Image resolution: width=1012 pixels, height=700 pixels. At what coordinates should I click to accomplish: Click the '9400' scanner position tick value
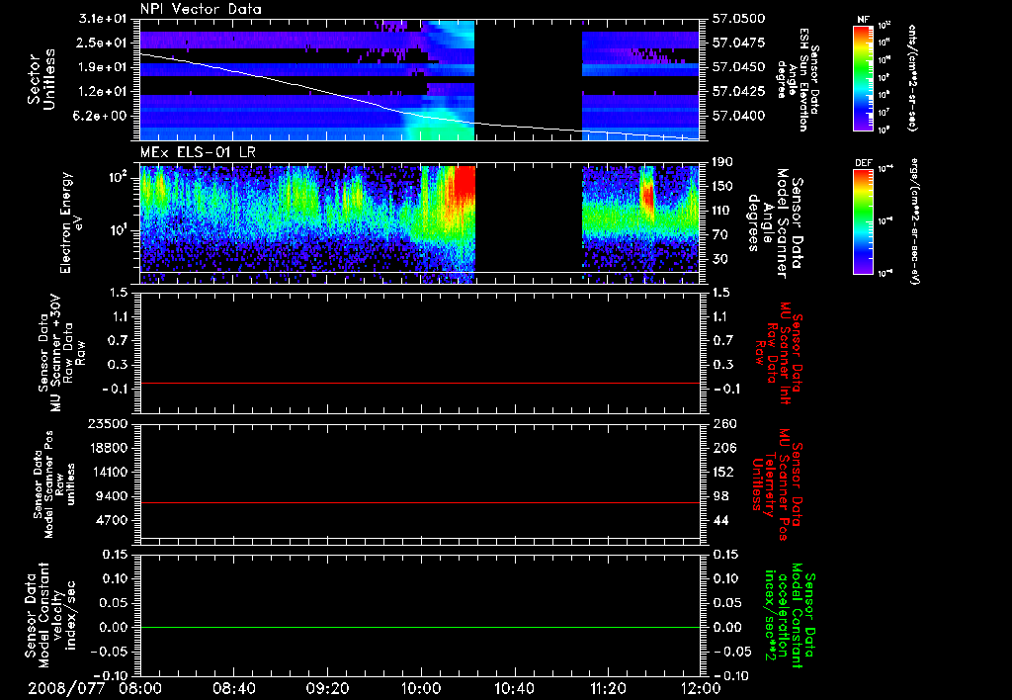(111, 496)
